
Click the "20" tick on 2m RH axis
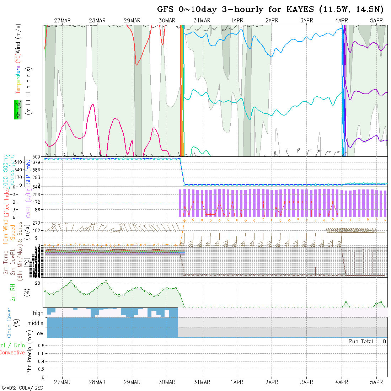coord(38,283)
